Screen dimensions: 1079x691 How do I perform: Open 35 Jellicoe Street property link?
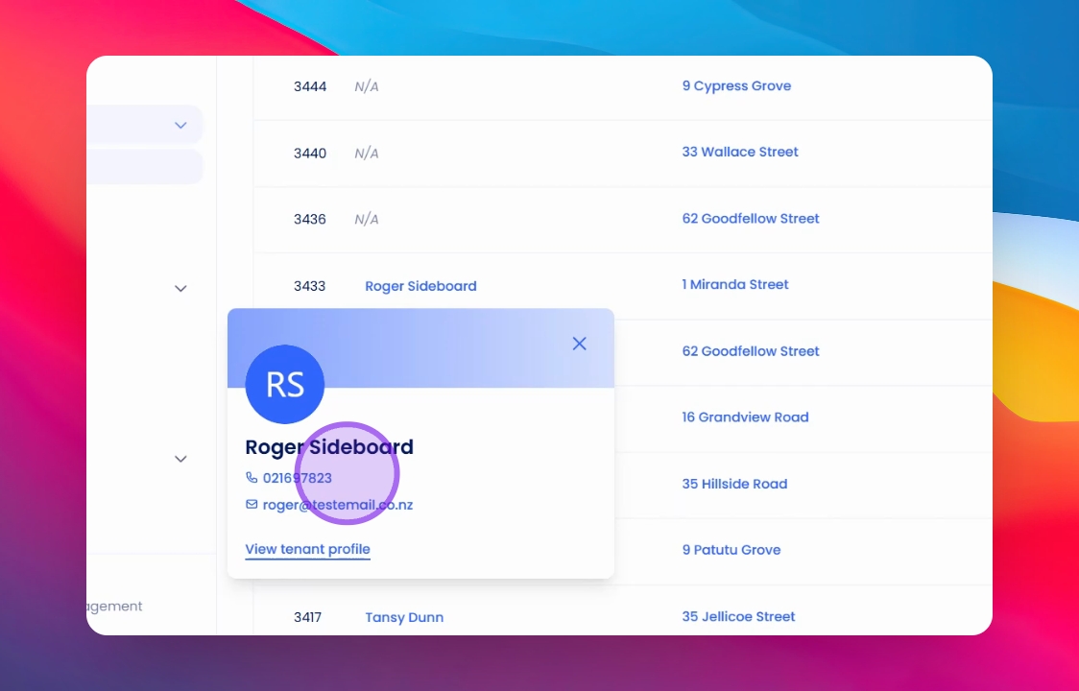738,617
